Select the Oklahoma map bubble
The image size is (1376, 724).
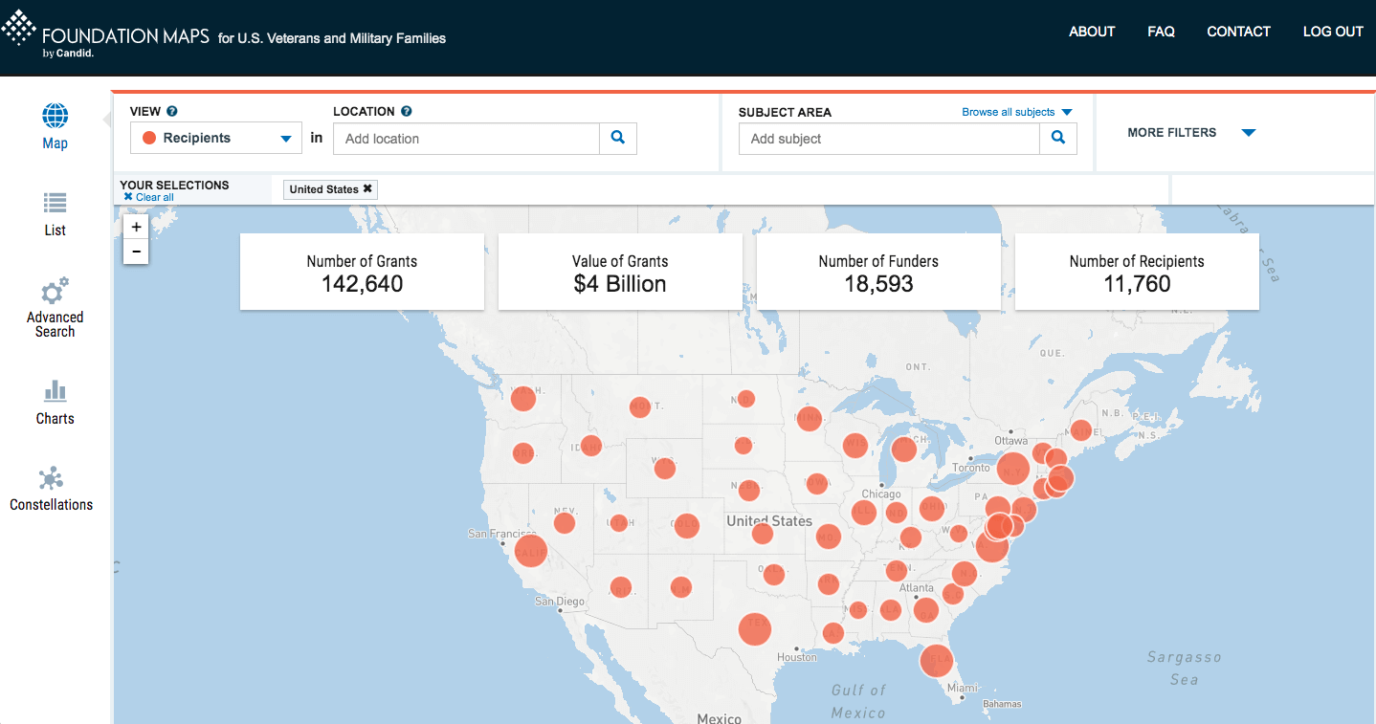tap(773, 575)
